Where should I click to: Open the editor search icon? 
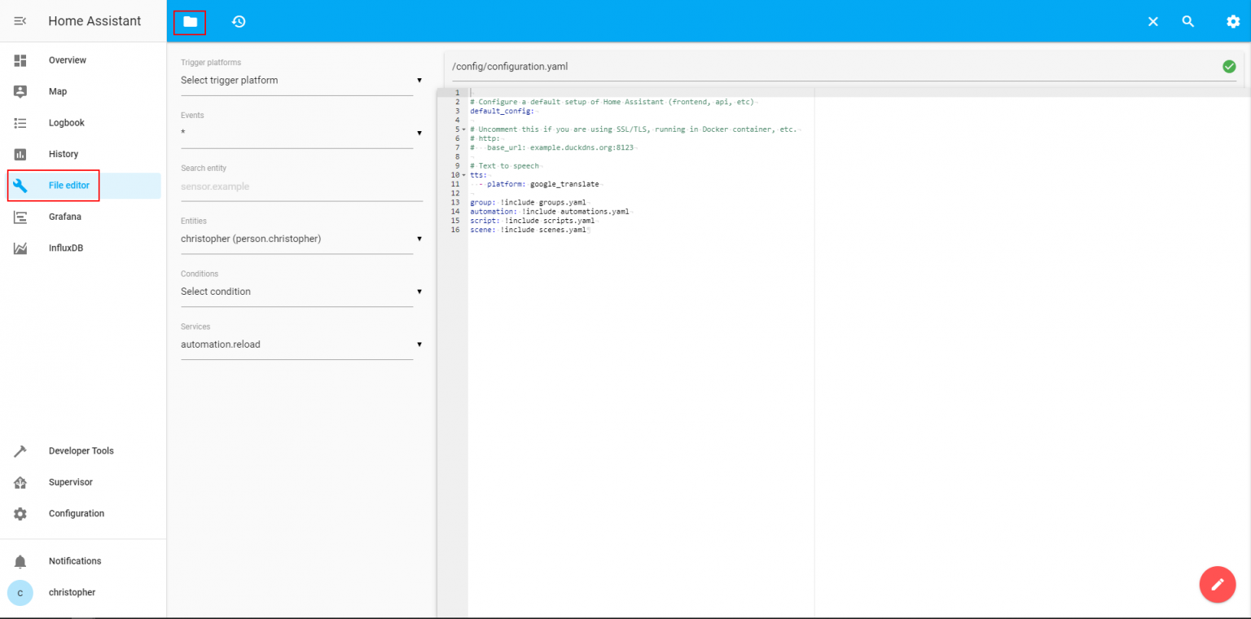point(1187,21)
